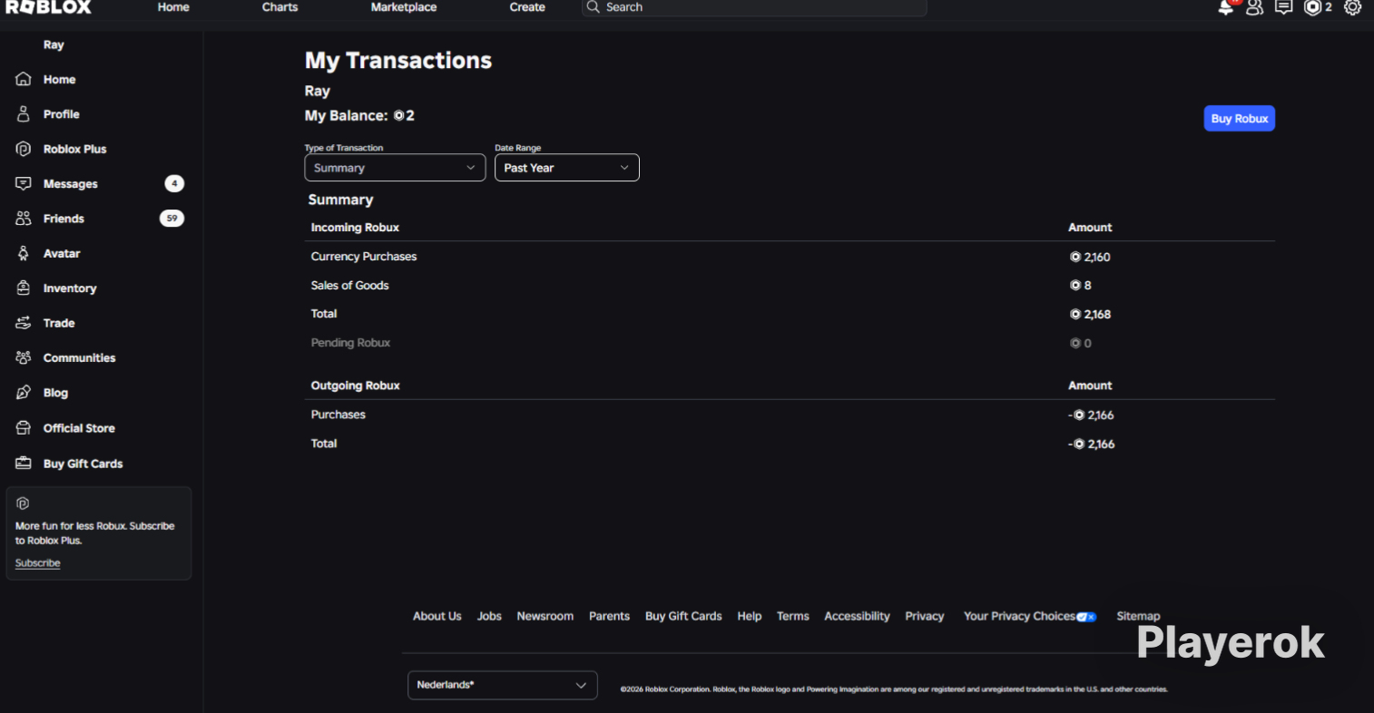Open the Sitemap footer link
Viewport: 1374px width, 713px height.
click(1138, 616)
